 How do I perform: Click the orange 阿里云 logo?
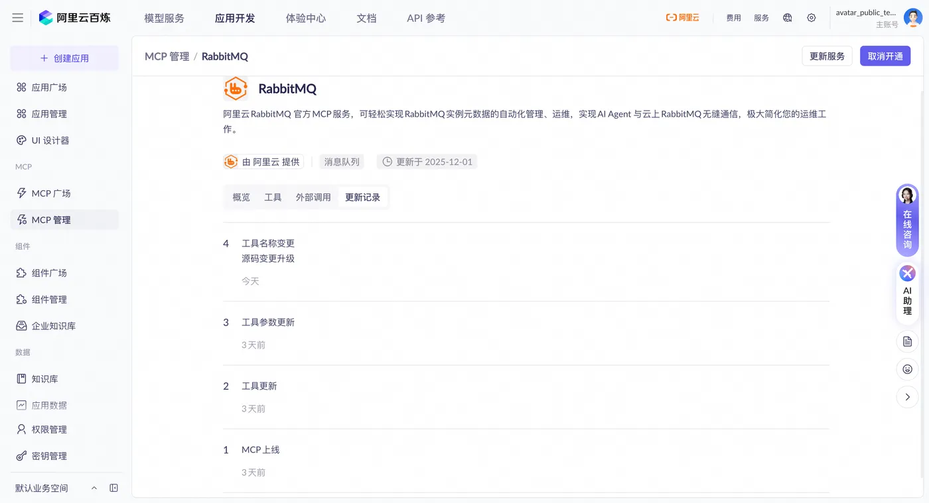click(682, 18)
